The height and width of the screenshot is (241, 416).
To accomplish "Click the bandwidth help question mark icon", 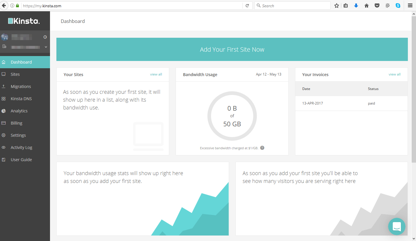I will [262, 148].
